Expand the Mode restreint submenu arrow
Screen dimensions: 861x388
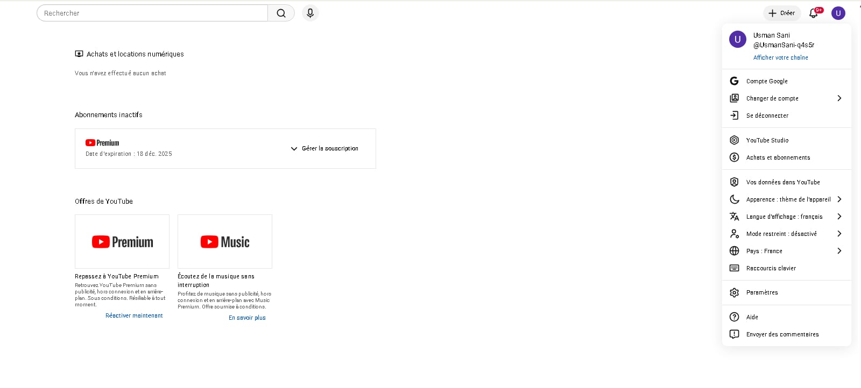tap(839, 234)
